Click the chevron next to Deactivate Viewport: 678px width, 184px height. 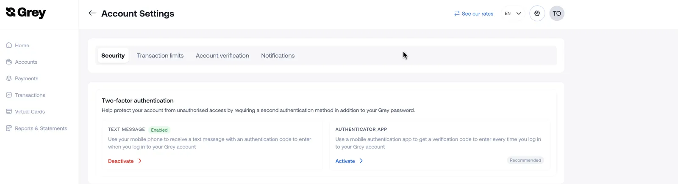tap(140, 161)
